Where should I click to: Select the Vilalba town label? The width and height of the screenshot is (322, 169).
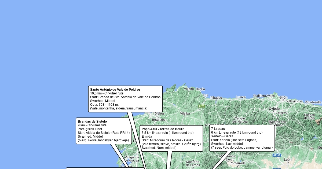pos(185,114)
